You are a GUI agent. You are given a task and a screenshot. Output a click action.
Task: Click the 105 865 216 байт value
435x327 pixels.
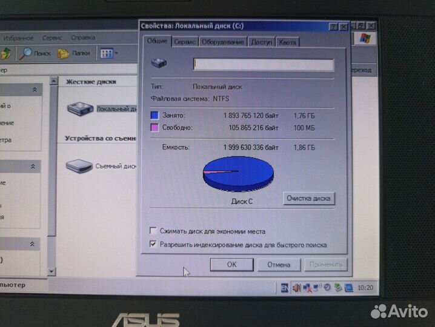point(253,128)
